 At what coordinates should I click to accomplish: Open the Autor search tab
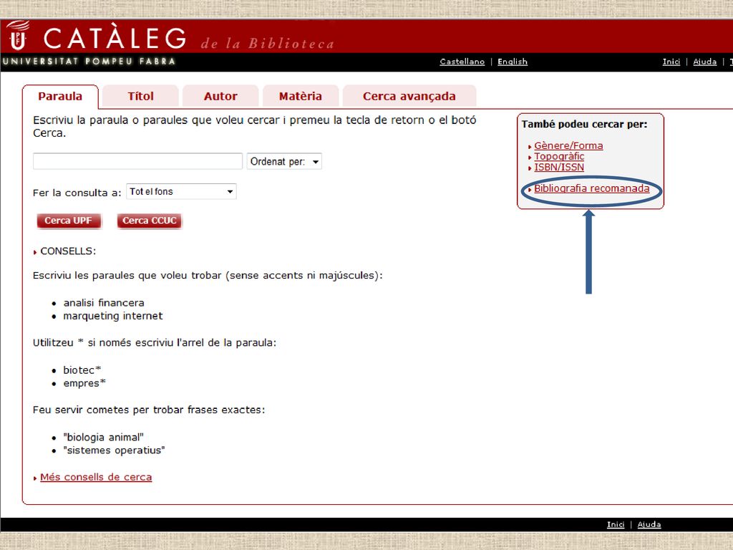[220, 97]
